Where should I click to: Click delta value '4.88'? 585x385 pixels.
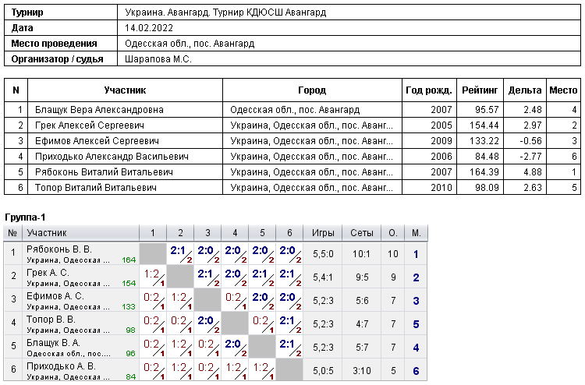pos(533,172)
